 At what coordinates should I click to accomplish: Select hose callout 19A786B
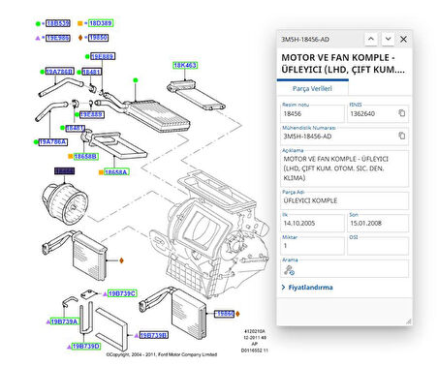(x=60, y=72)
